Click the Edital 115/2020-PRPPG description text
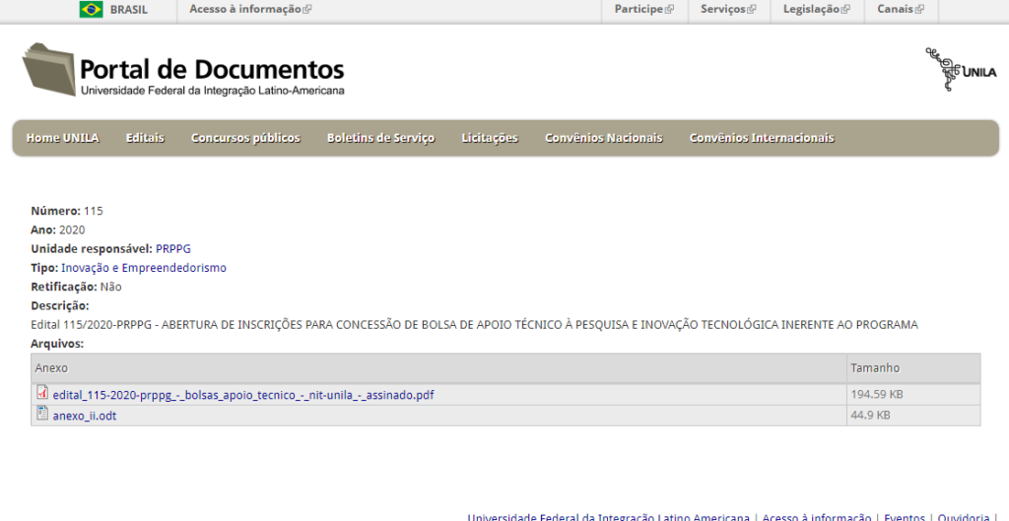 [x=474, y=325]
